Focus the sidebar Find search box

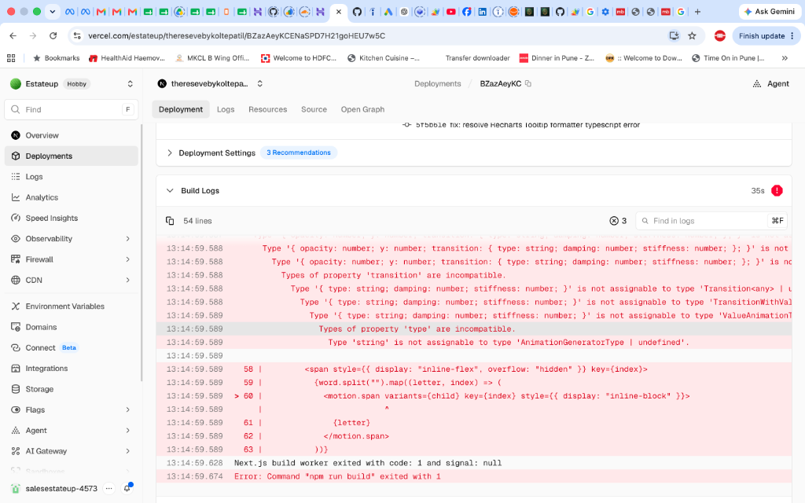tap(72, 109)
